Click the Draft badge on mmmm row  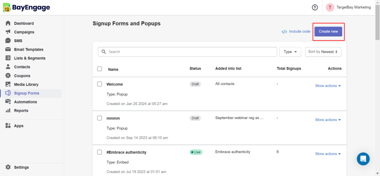coord(195,118)
